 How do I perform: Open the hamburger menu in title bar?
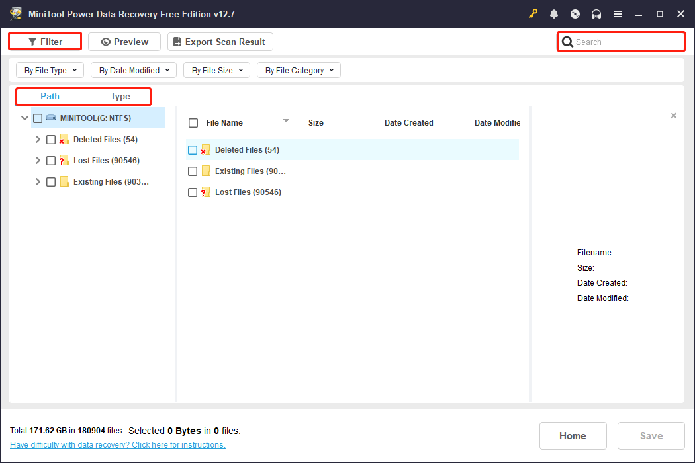click(618, 13)
